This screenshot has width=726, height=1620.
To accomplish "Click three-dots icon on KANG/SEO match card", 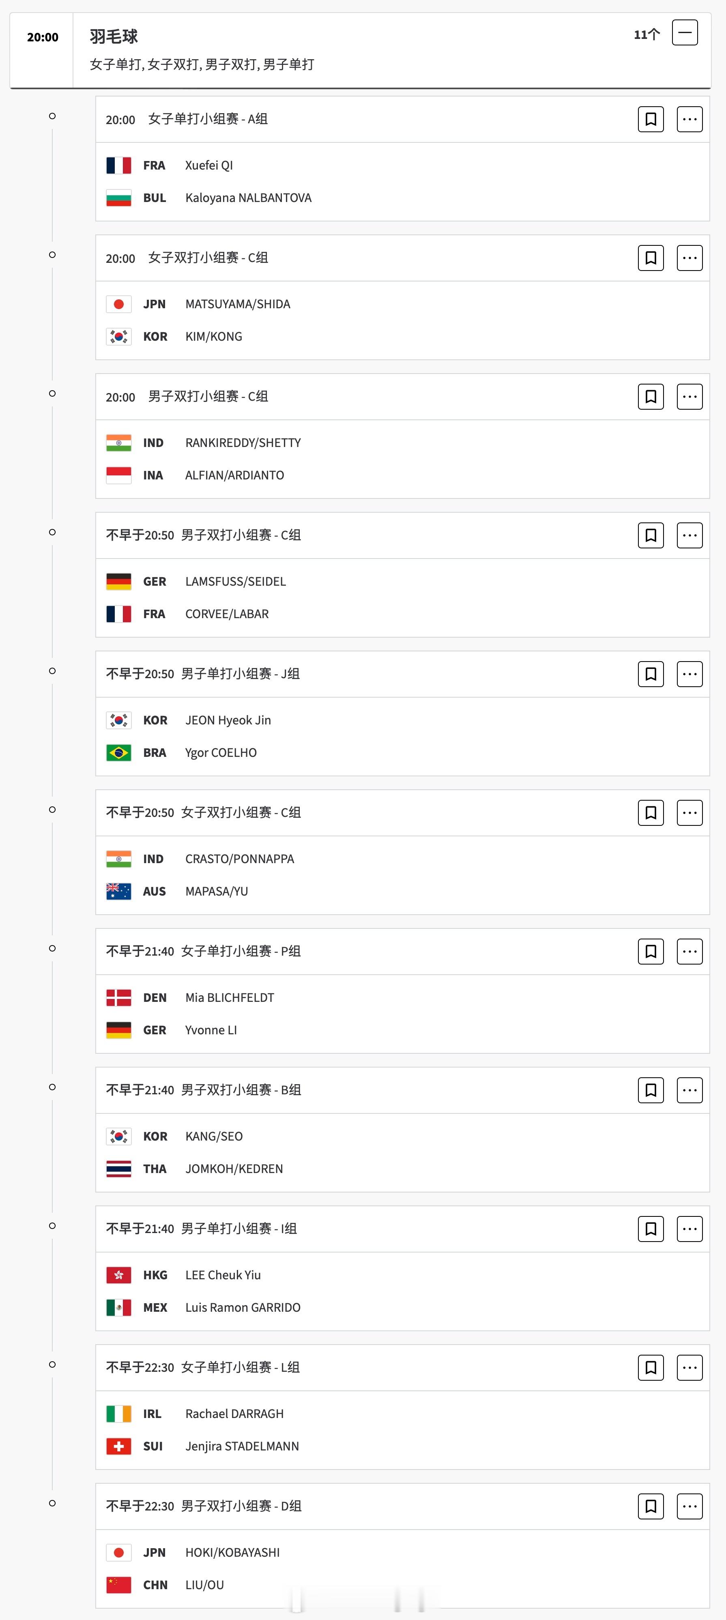I will [x=689, y=1090].
